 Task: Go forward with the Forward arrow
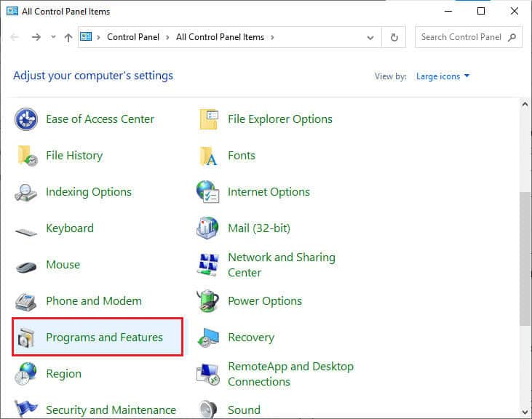pyautogui.click(x=36, y=37)
